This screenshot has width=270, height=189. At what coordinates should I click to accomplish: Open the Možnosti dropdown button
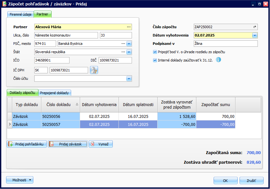[x=20, y=180]
